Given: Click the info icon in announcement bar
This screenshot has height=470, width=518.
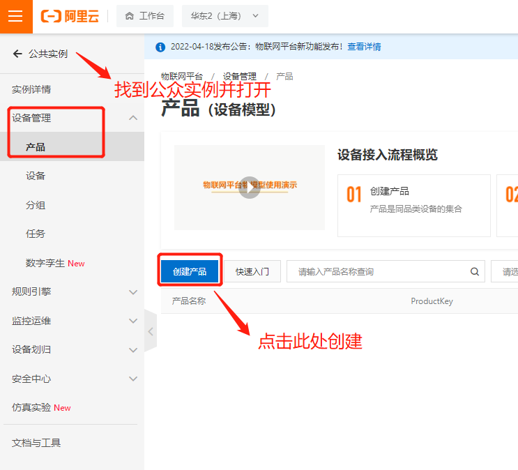Looking at the screenshot, I should pos(160,47).
